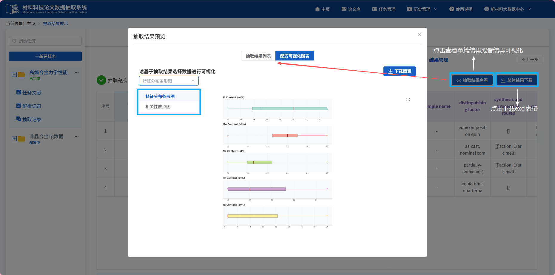555x275 pixels.
Task: Open 解析记录 from the sidebar icon
Action: [19, 106]
